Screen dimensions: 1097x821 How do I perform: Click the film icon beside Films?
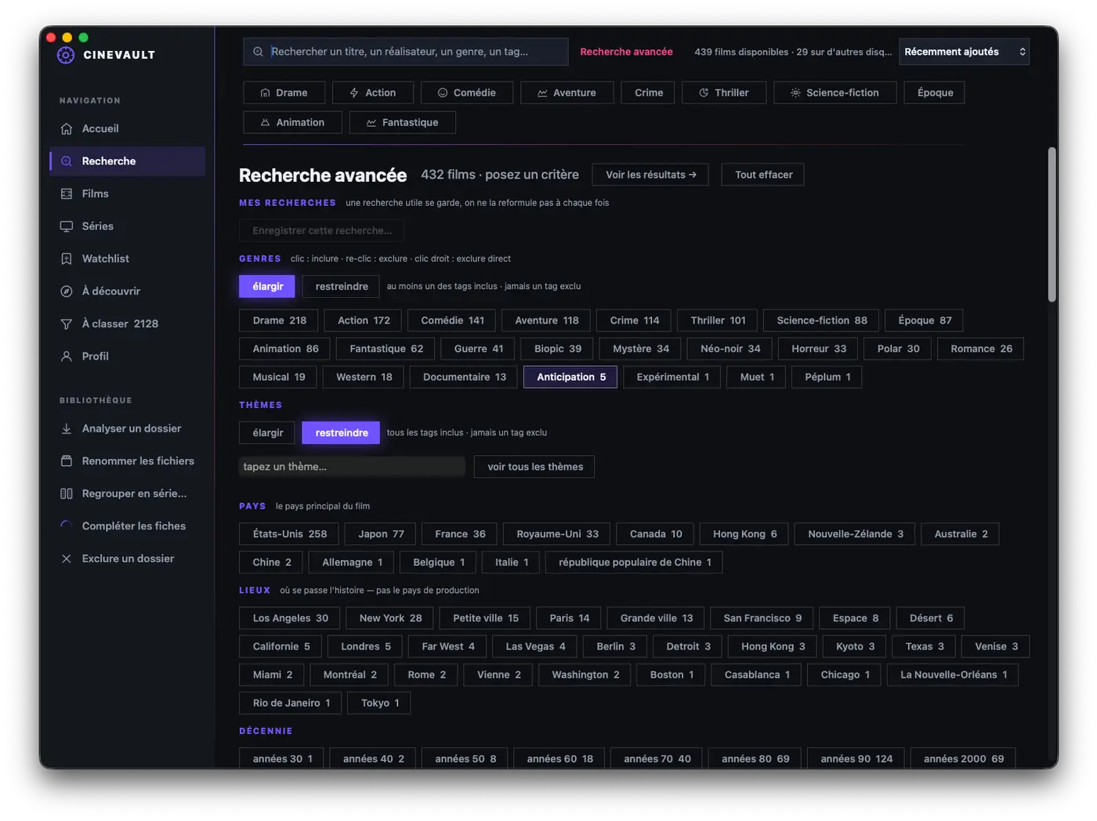pyautogui.click(x=67, y=193)
